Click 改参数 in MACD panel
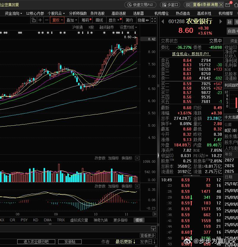 click(100, 186)
